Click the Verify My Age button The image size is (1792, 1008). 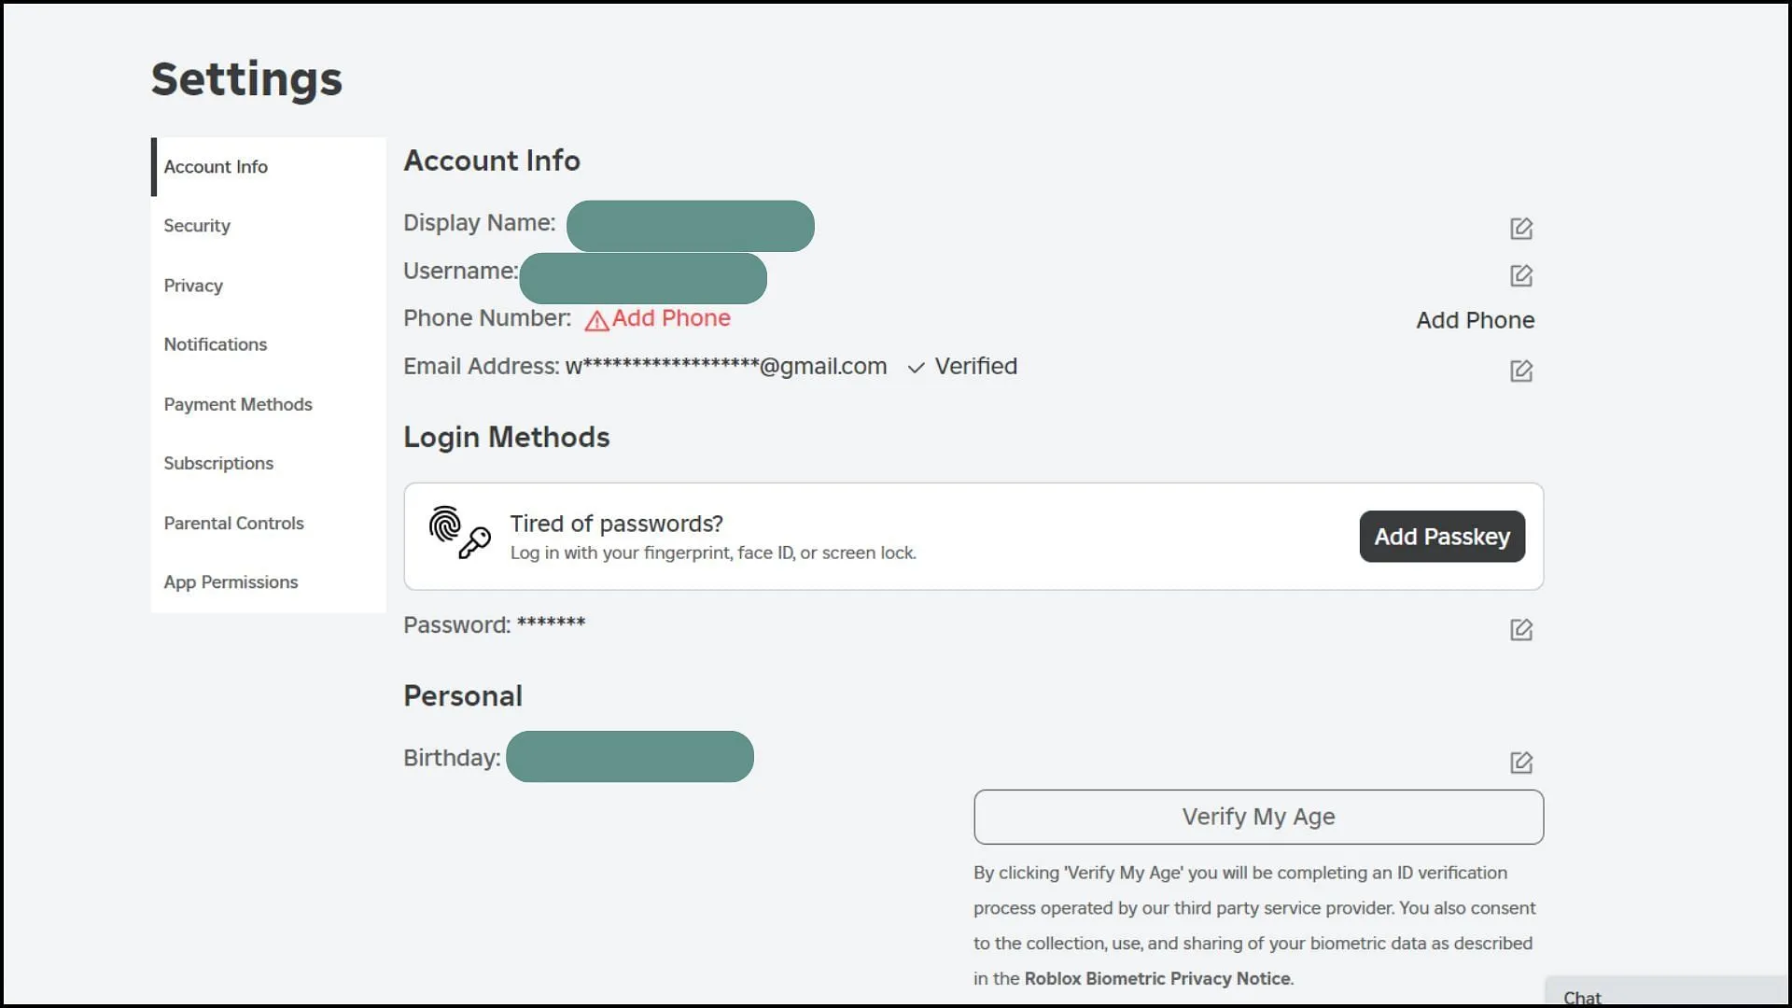1258,816
